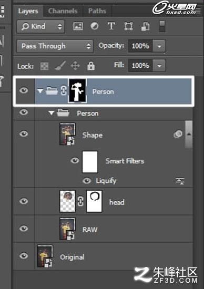Image resolution: width=204 pixels, height=289 pixels.
Task: Hide the Liquify smart filter
Action: tap(87, 181)
